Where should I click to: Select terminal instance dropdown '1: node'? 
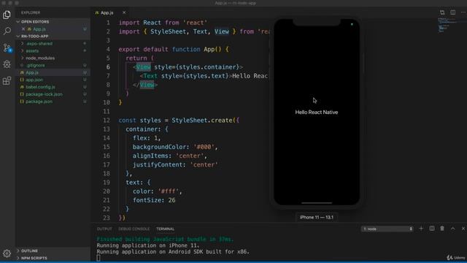pyautogui.click(x=387, y=229)
